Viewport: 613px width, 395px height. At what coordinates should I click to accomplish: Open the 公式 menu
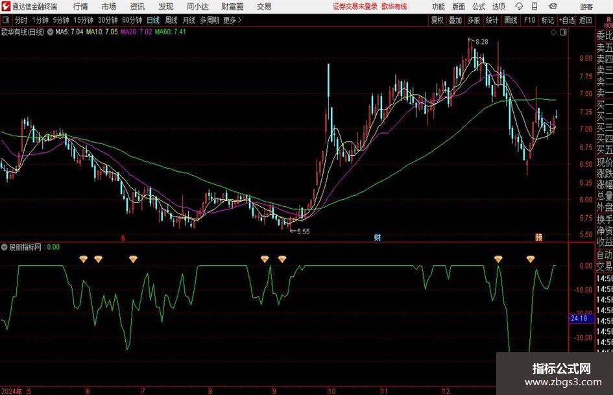[x=479, y=6]
